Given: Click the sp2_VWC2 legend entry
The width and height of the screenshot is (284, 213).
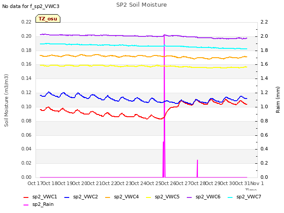Looking at the screenshot, I should pos(81,197).
